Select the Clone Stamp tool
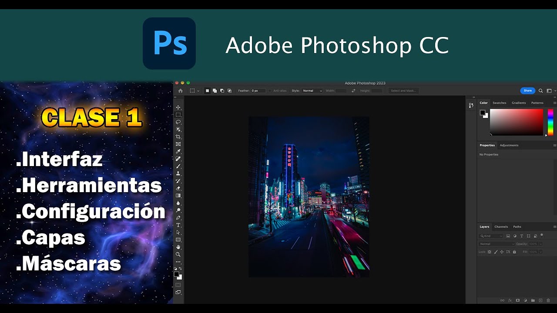The height and width of the screenshot is (313, 557). tap(178, 174)
